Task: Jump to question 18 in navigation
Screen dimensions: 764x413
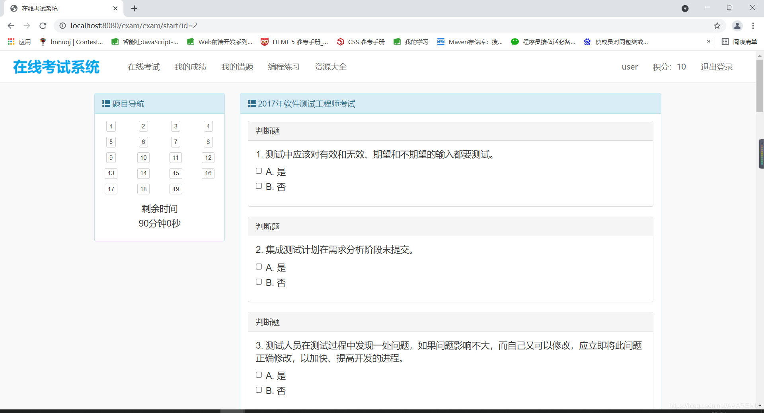Action: (x=143, y=189)
